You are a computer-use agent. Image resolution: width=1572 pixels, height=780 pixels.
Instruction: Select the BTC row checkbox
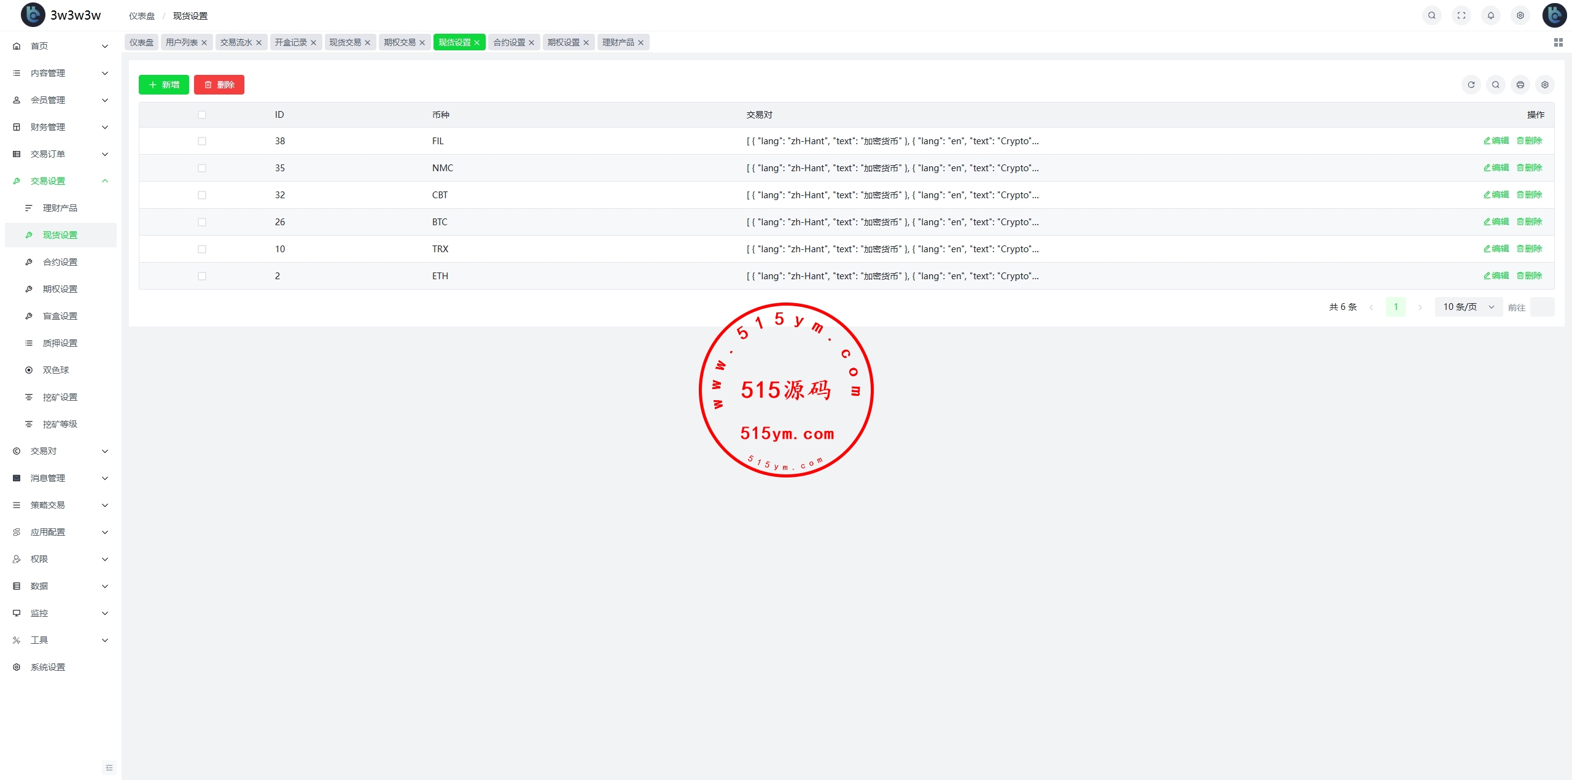click(202, 222)
